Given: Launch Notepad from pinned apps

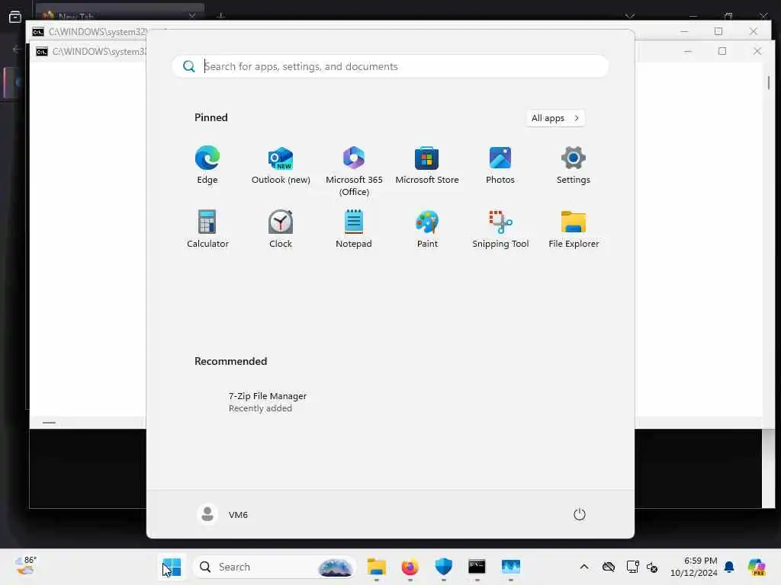Looking at the screenshot, I should tap(354, 229).
